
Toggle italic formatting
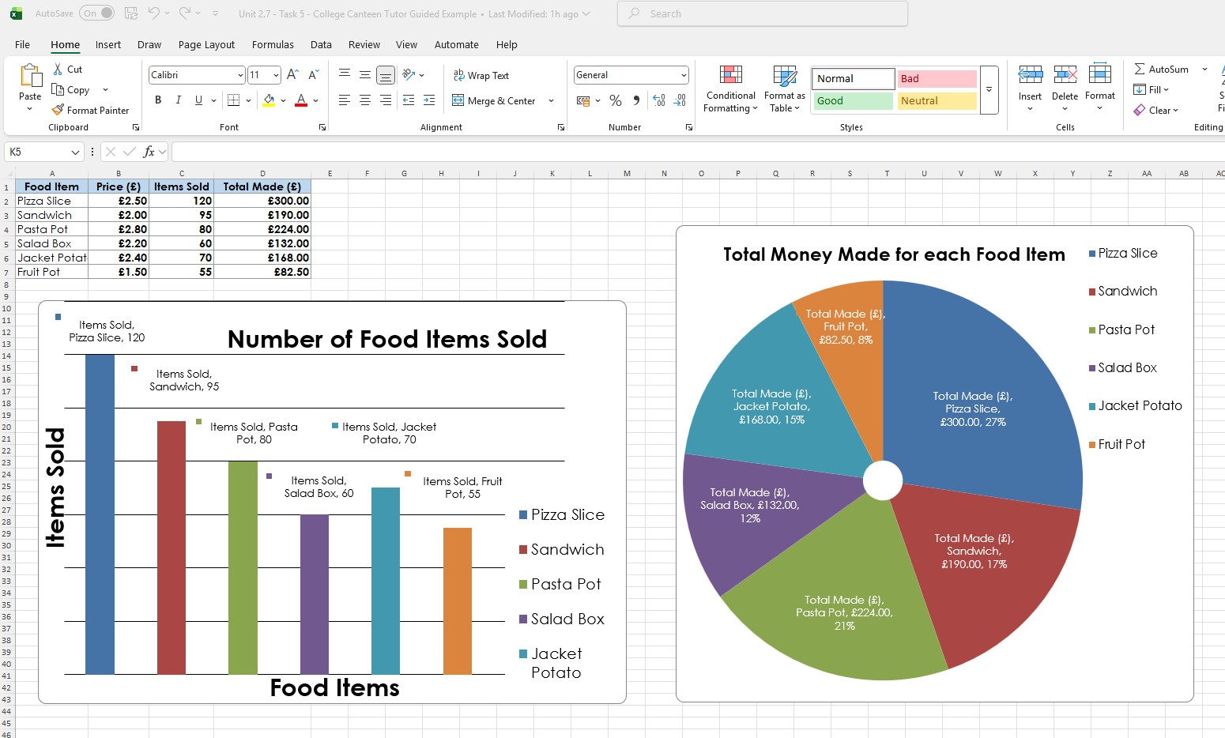click(179, 100)
